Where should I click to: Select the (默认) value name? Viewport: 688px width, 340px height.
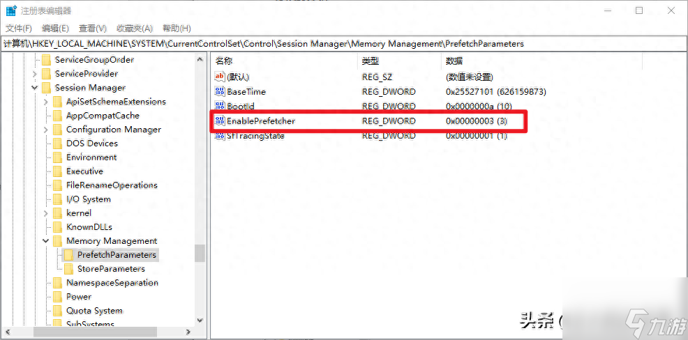click(238, 77)
